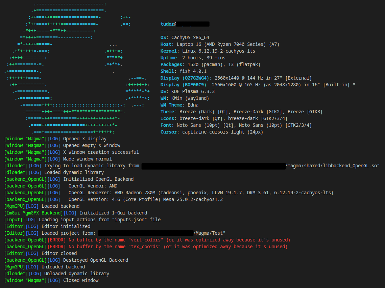The height and width of the screenshot is (288, 385).
Task: Click the Packages line "1520 (pacman), 13 (flatpak)"
Action: pyautogui.click(x=210, y=64)
